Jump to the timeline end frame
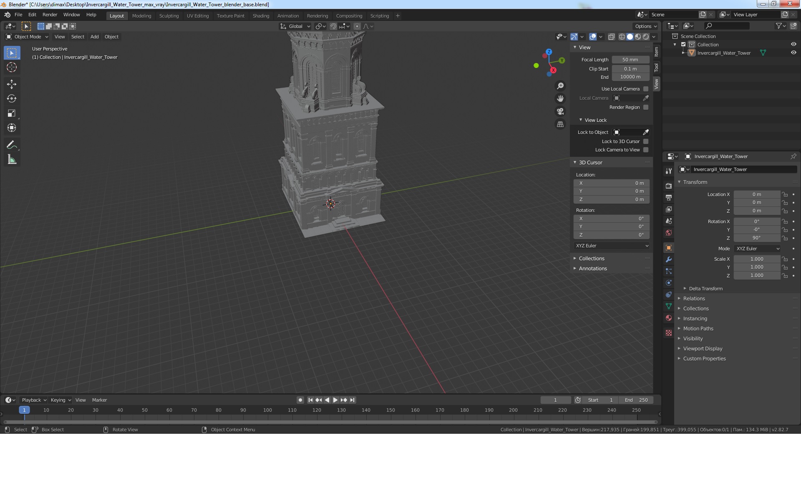801x483 pixels. [x=352, y=400]
